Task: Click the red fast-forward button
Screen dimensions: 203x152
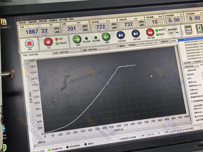Action: [x=150, y=32]
